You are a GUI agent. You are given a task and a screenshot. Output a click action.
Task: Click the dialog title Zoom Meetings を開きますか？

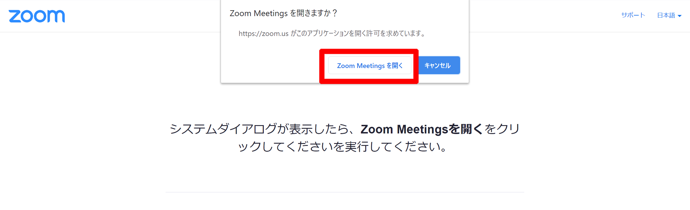click(x=284, y=13)
